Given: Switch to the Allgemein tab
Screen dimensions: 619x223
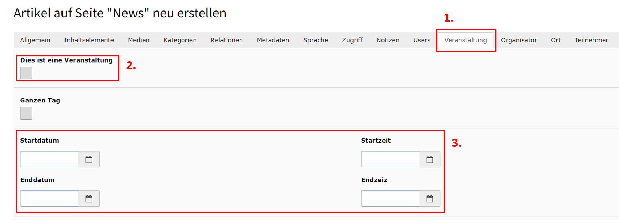Looking at the screenshot, I should click(x=35, y=40).
